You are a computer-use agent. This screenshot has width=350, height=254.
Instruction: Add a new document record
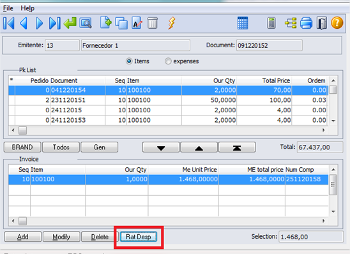(x=106, y=22)
